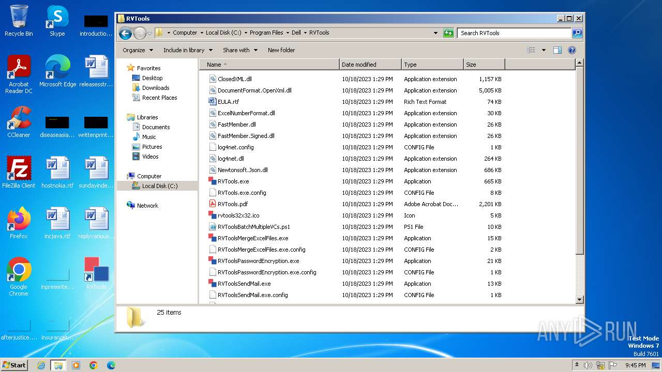Click the Search RVTools input field
The height and width of the screenshot is (372, 662).
[x=514, y=33]
